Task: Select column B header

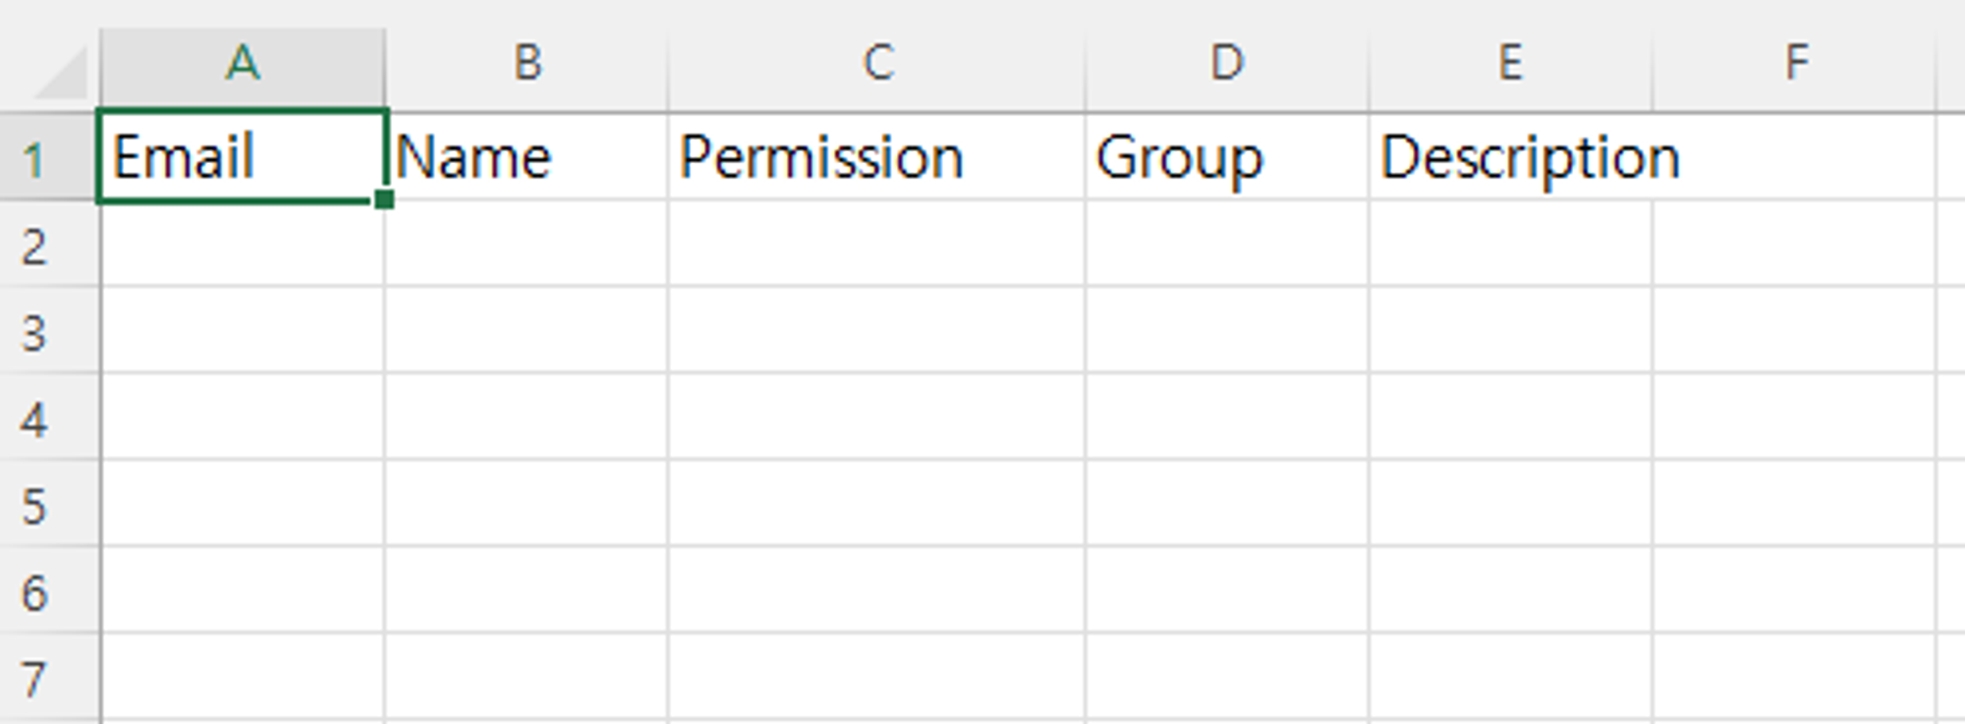Action: tap(527, 64)
